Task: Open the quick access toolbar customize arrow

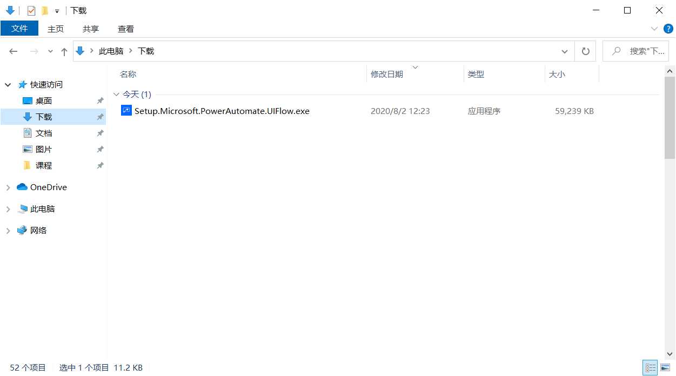Action: pyautogui.click(x=57, y=11)
